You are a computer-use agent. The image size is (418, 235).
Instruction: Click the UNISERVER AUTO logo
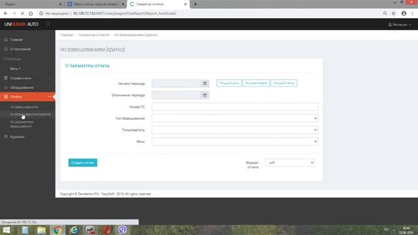pyautogui.click(x=22, y=24)
